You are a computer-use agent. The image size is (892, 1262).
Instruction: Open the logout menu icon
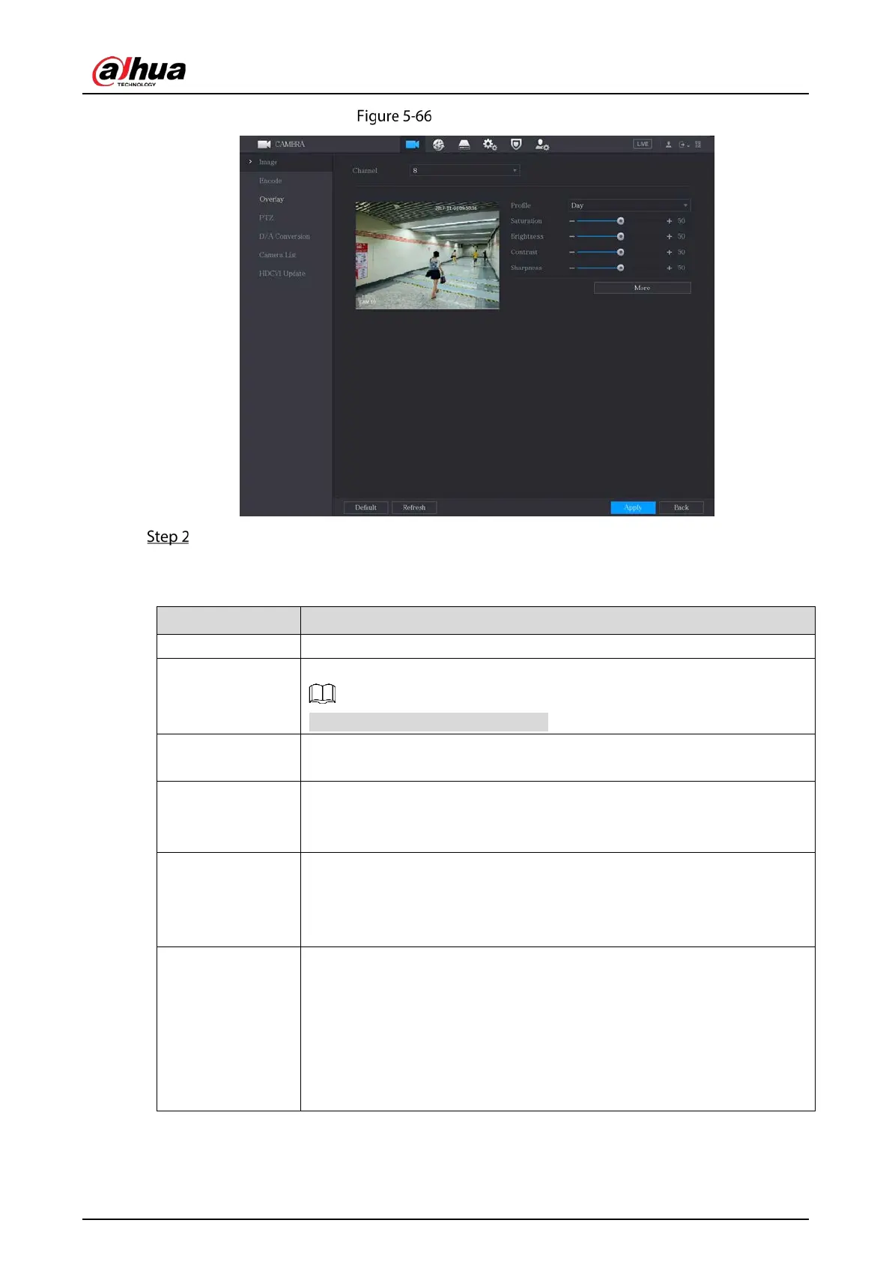point(684,145)
